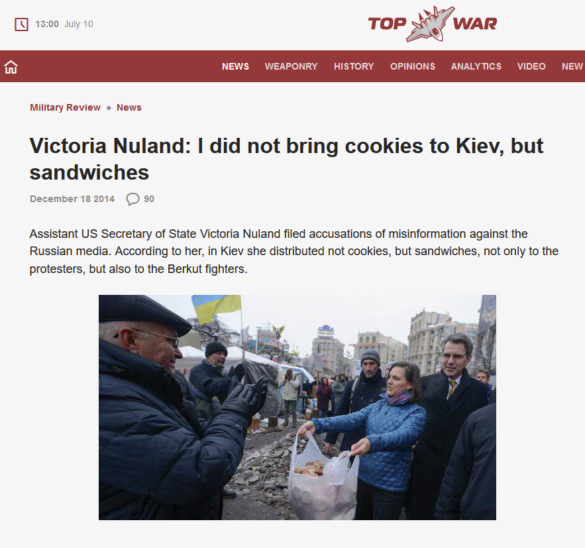Select the partially visible NEW menu item
The image size is (585, 548).
pos(572,66)
